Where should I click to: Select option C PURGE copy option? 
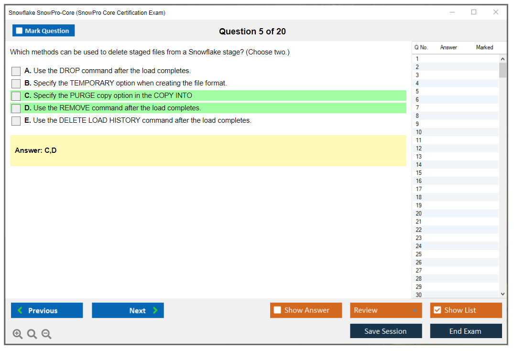[16, 96]
